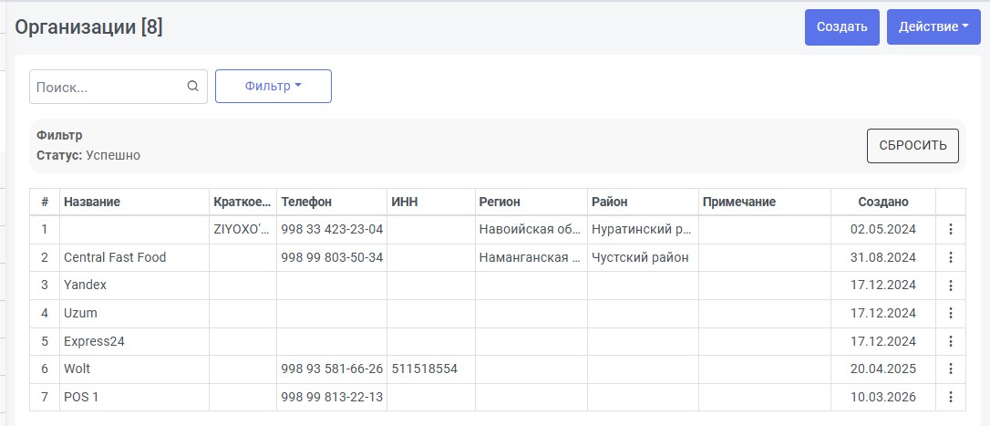
Task: Click the date 17.12.2024 in Uzum row
Action: (x=883, y=313)
